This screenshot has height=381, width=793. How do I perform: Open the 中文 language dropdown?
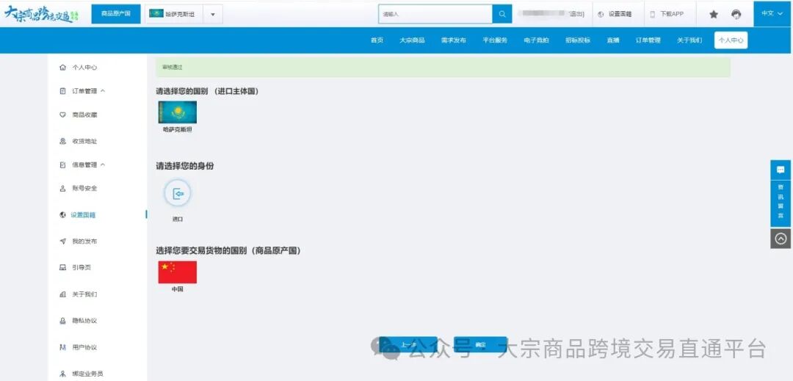[x=772, y=14]
